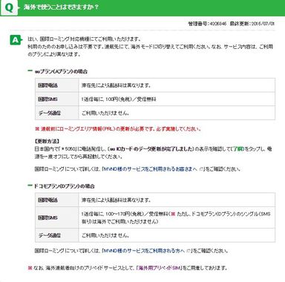Click external-link icon after お客さまへ link
285x282 pixels.
(x=201, y=169)
